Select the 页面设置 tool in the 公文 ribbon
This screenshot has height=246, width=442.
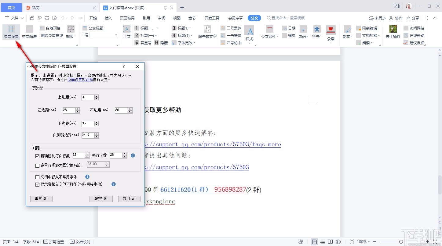point(11,32)
